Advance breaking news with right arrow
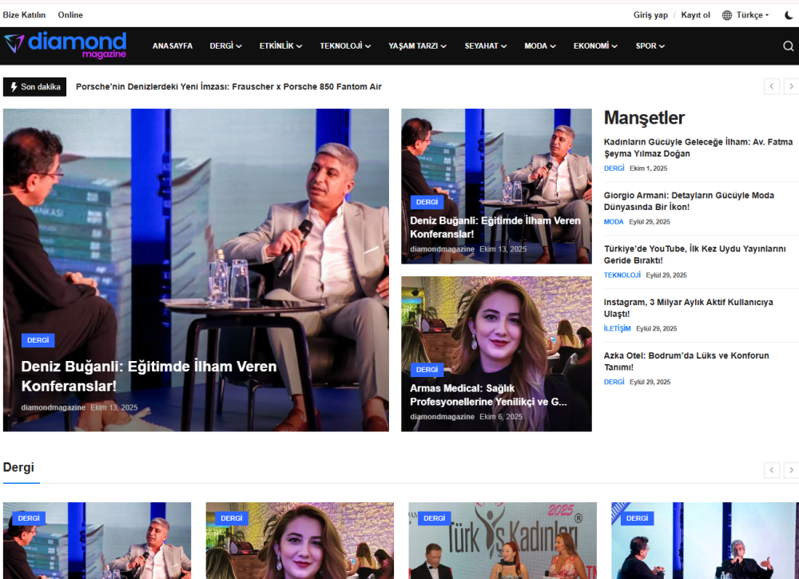Image resolution: width=799 pixels, height=579 pixels. coord(791,85)
